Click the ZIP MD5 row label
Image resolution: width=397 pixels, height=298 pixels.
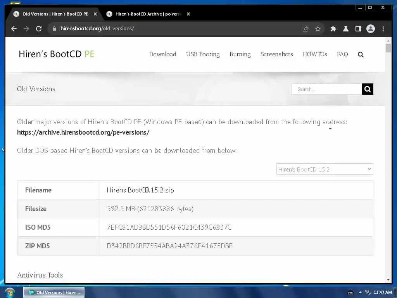[x=38, y=246]
